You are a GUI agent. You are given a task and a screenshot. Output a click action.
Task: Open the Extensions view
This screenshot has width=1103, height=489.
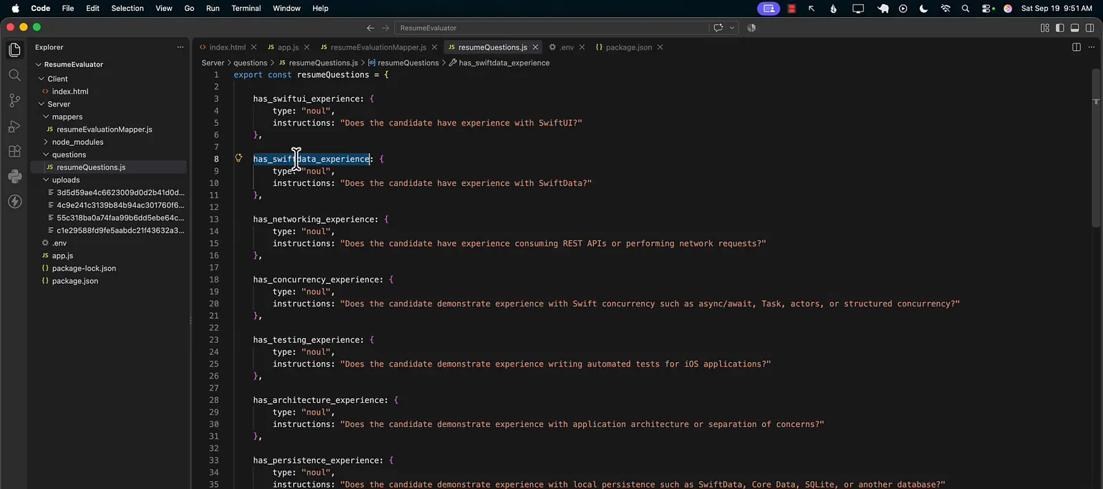(x=14, y=152)
